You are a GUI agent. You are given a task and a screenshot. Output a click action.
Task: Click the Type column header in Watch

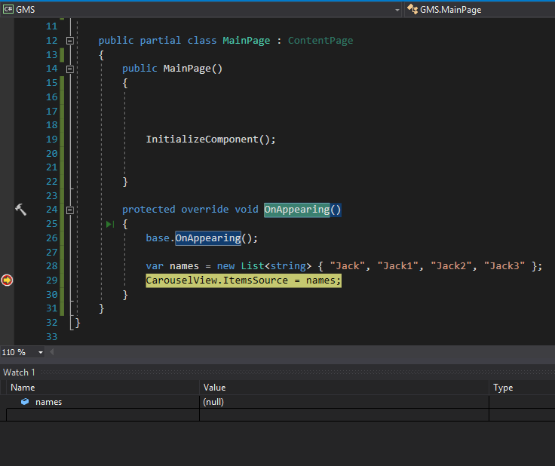[x=503, y=388]
